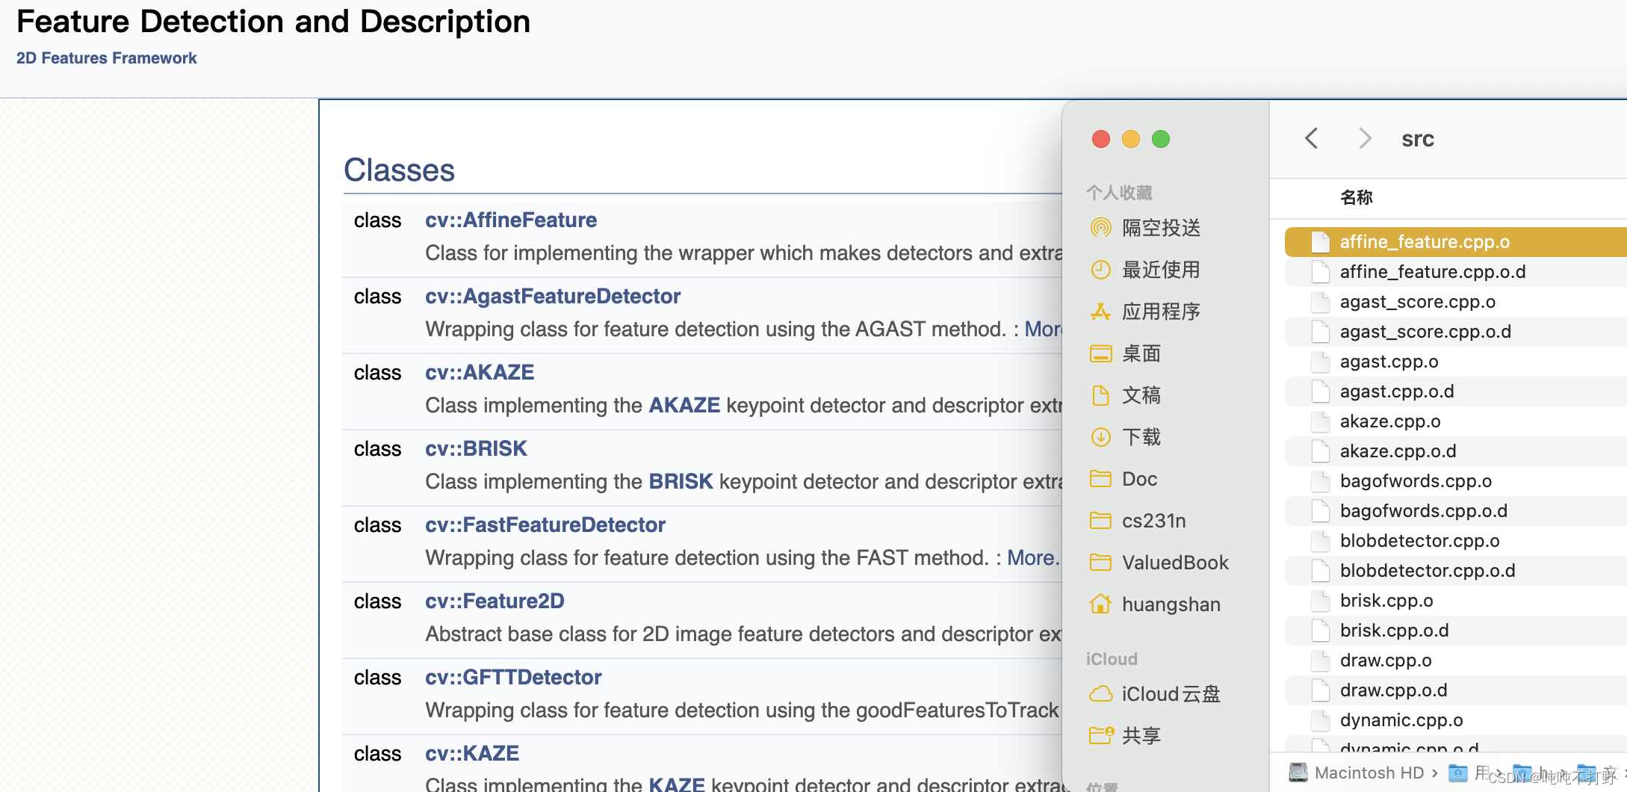Open Desktop icon in Finder sidebar
This screenshot has height=792, width=1627.
1100,353
